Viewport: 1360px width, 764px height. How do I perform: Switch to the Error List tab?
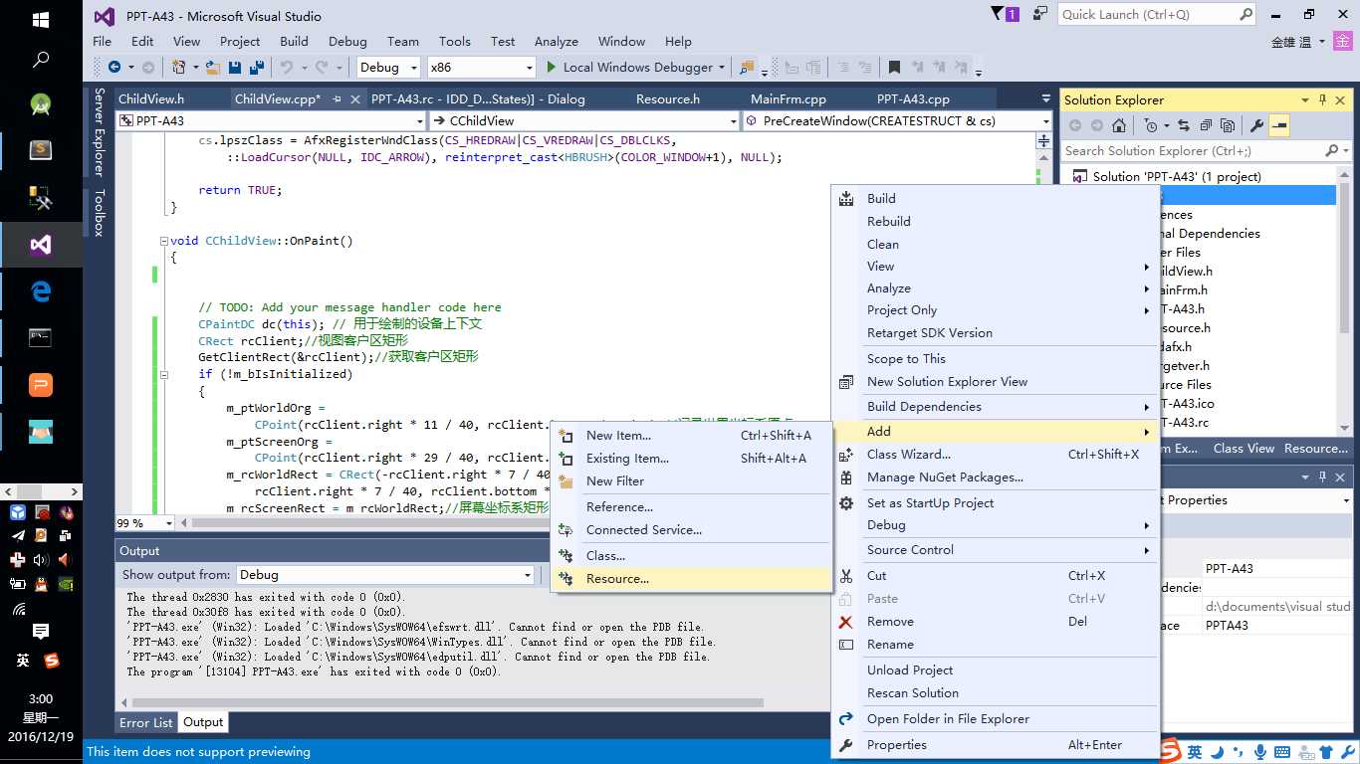coord(146,723)
